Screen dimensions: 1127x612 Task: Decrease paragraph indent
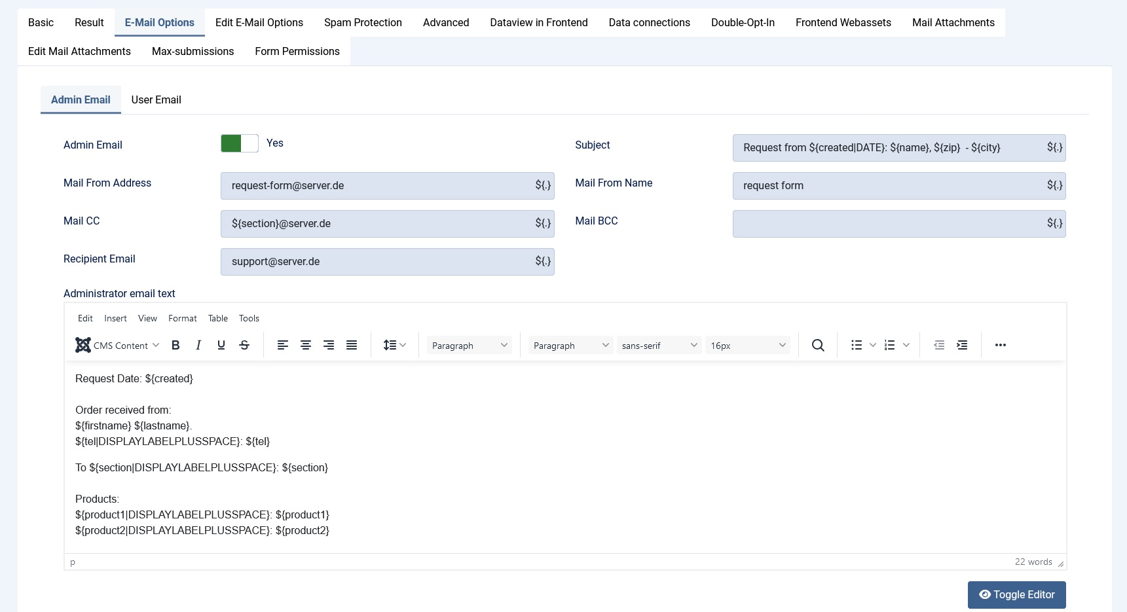click(x=939, y=345)
